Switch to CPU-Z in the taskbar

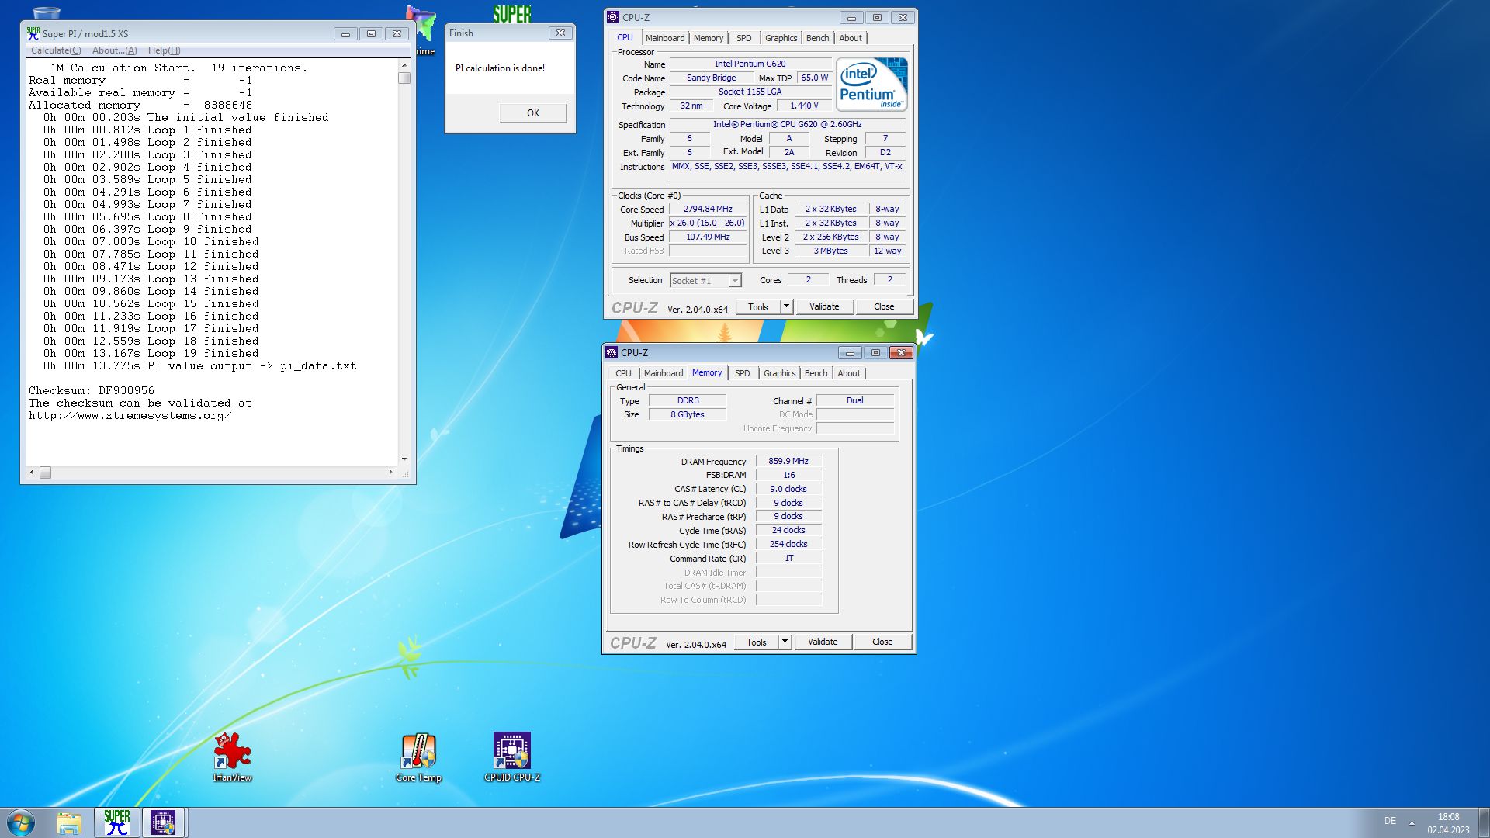pos(163,822)
